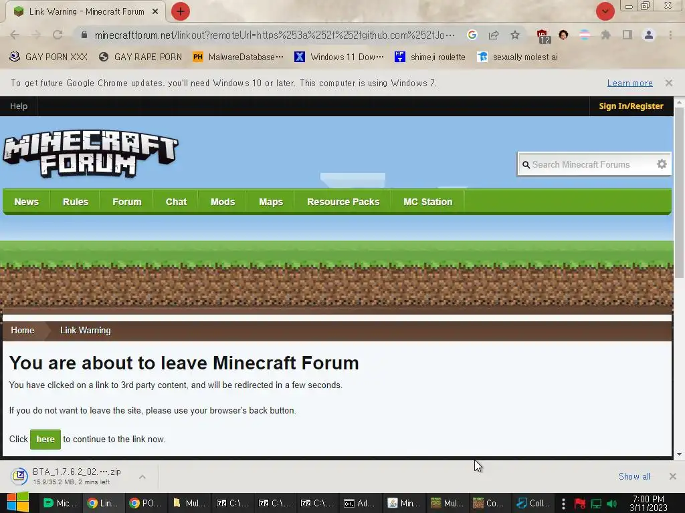The image size is (685, 513).
Task: Open the network tray icon
Action: pos(596,504)
